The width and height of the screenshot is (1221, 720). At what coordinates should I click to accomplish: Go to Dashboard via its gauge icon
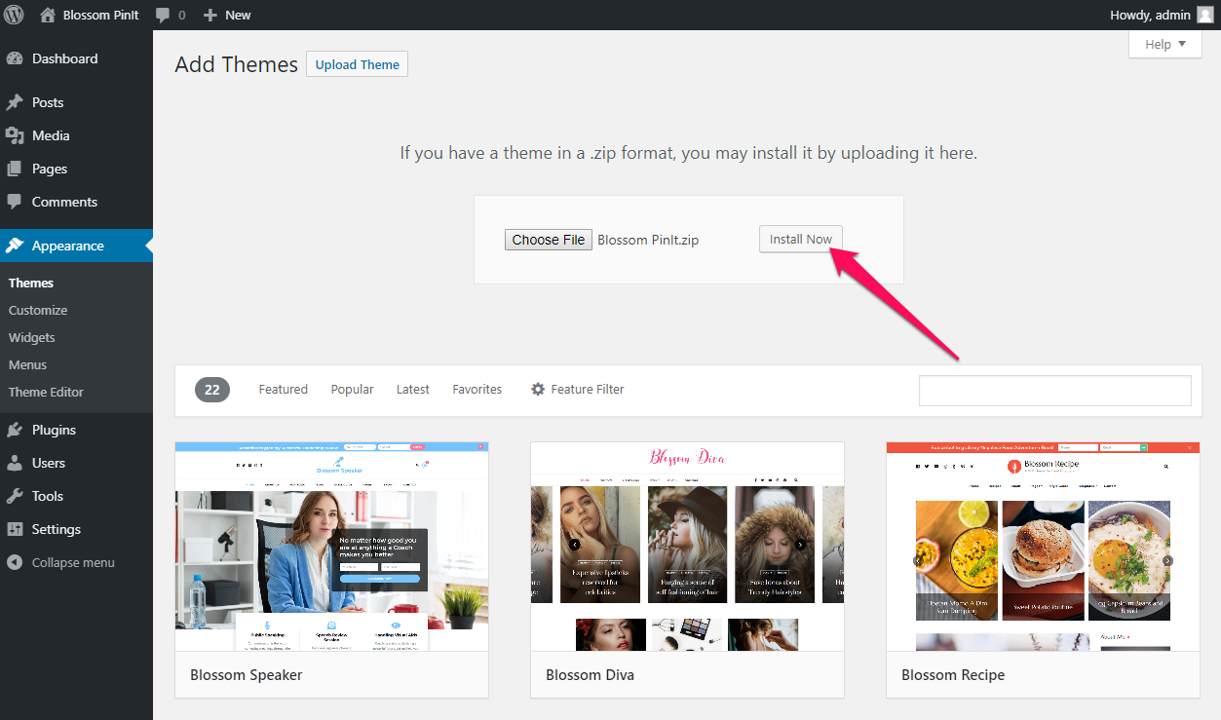point(15,58)
